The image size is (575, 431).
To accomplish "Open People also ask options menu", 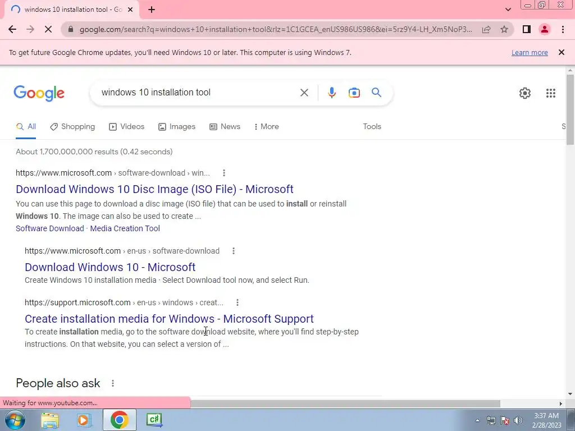I will 112,383.
